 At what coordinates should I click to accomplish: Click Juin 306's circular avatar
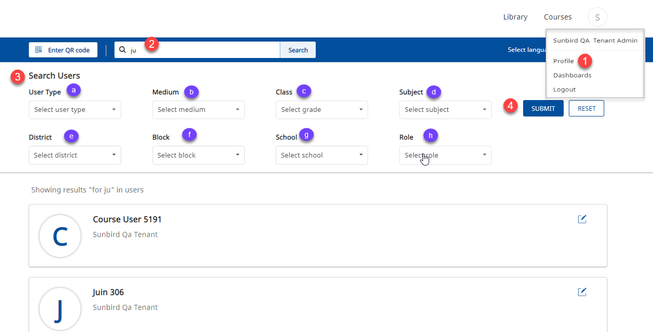(60, 309)
